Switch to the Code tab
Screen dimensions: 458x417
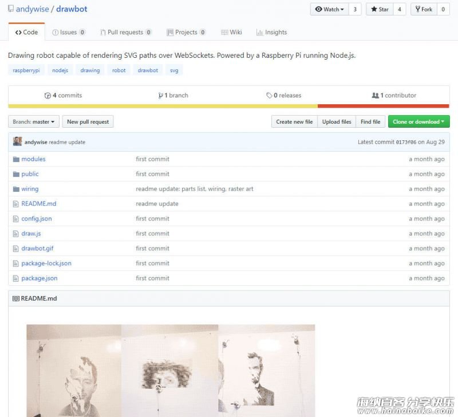[x=26, y=32]
